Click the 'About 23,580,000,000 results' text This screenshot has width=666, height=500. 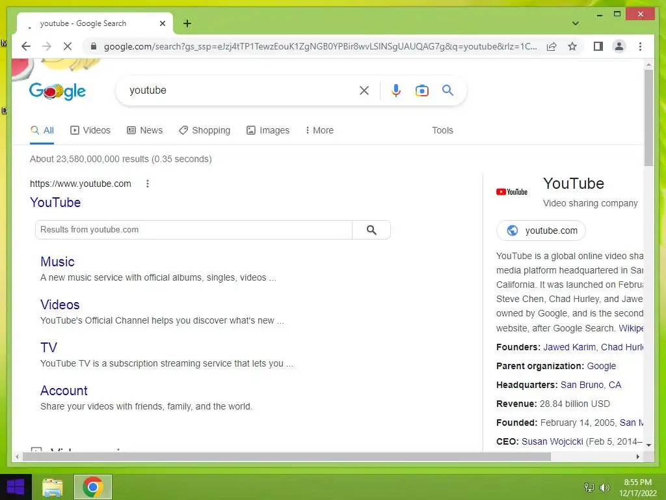(x=120, y=159)
